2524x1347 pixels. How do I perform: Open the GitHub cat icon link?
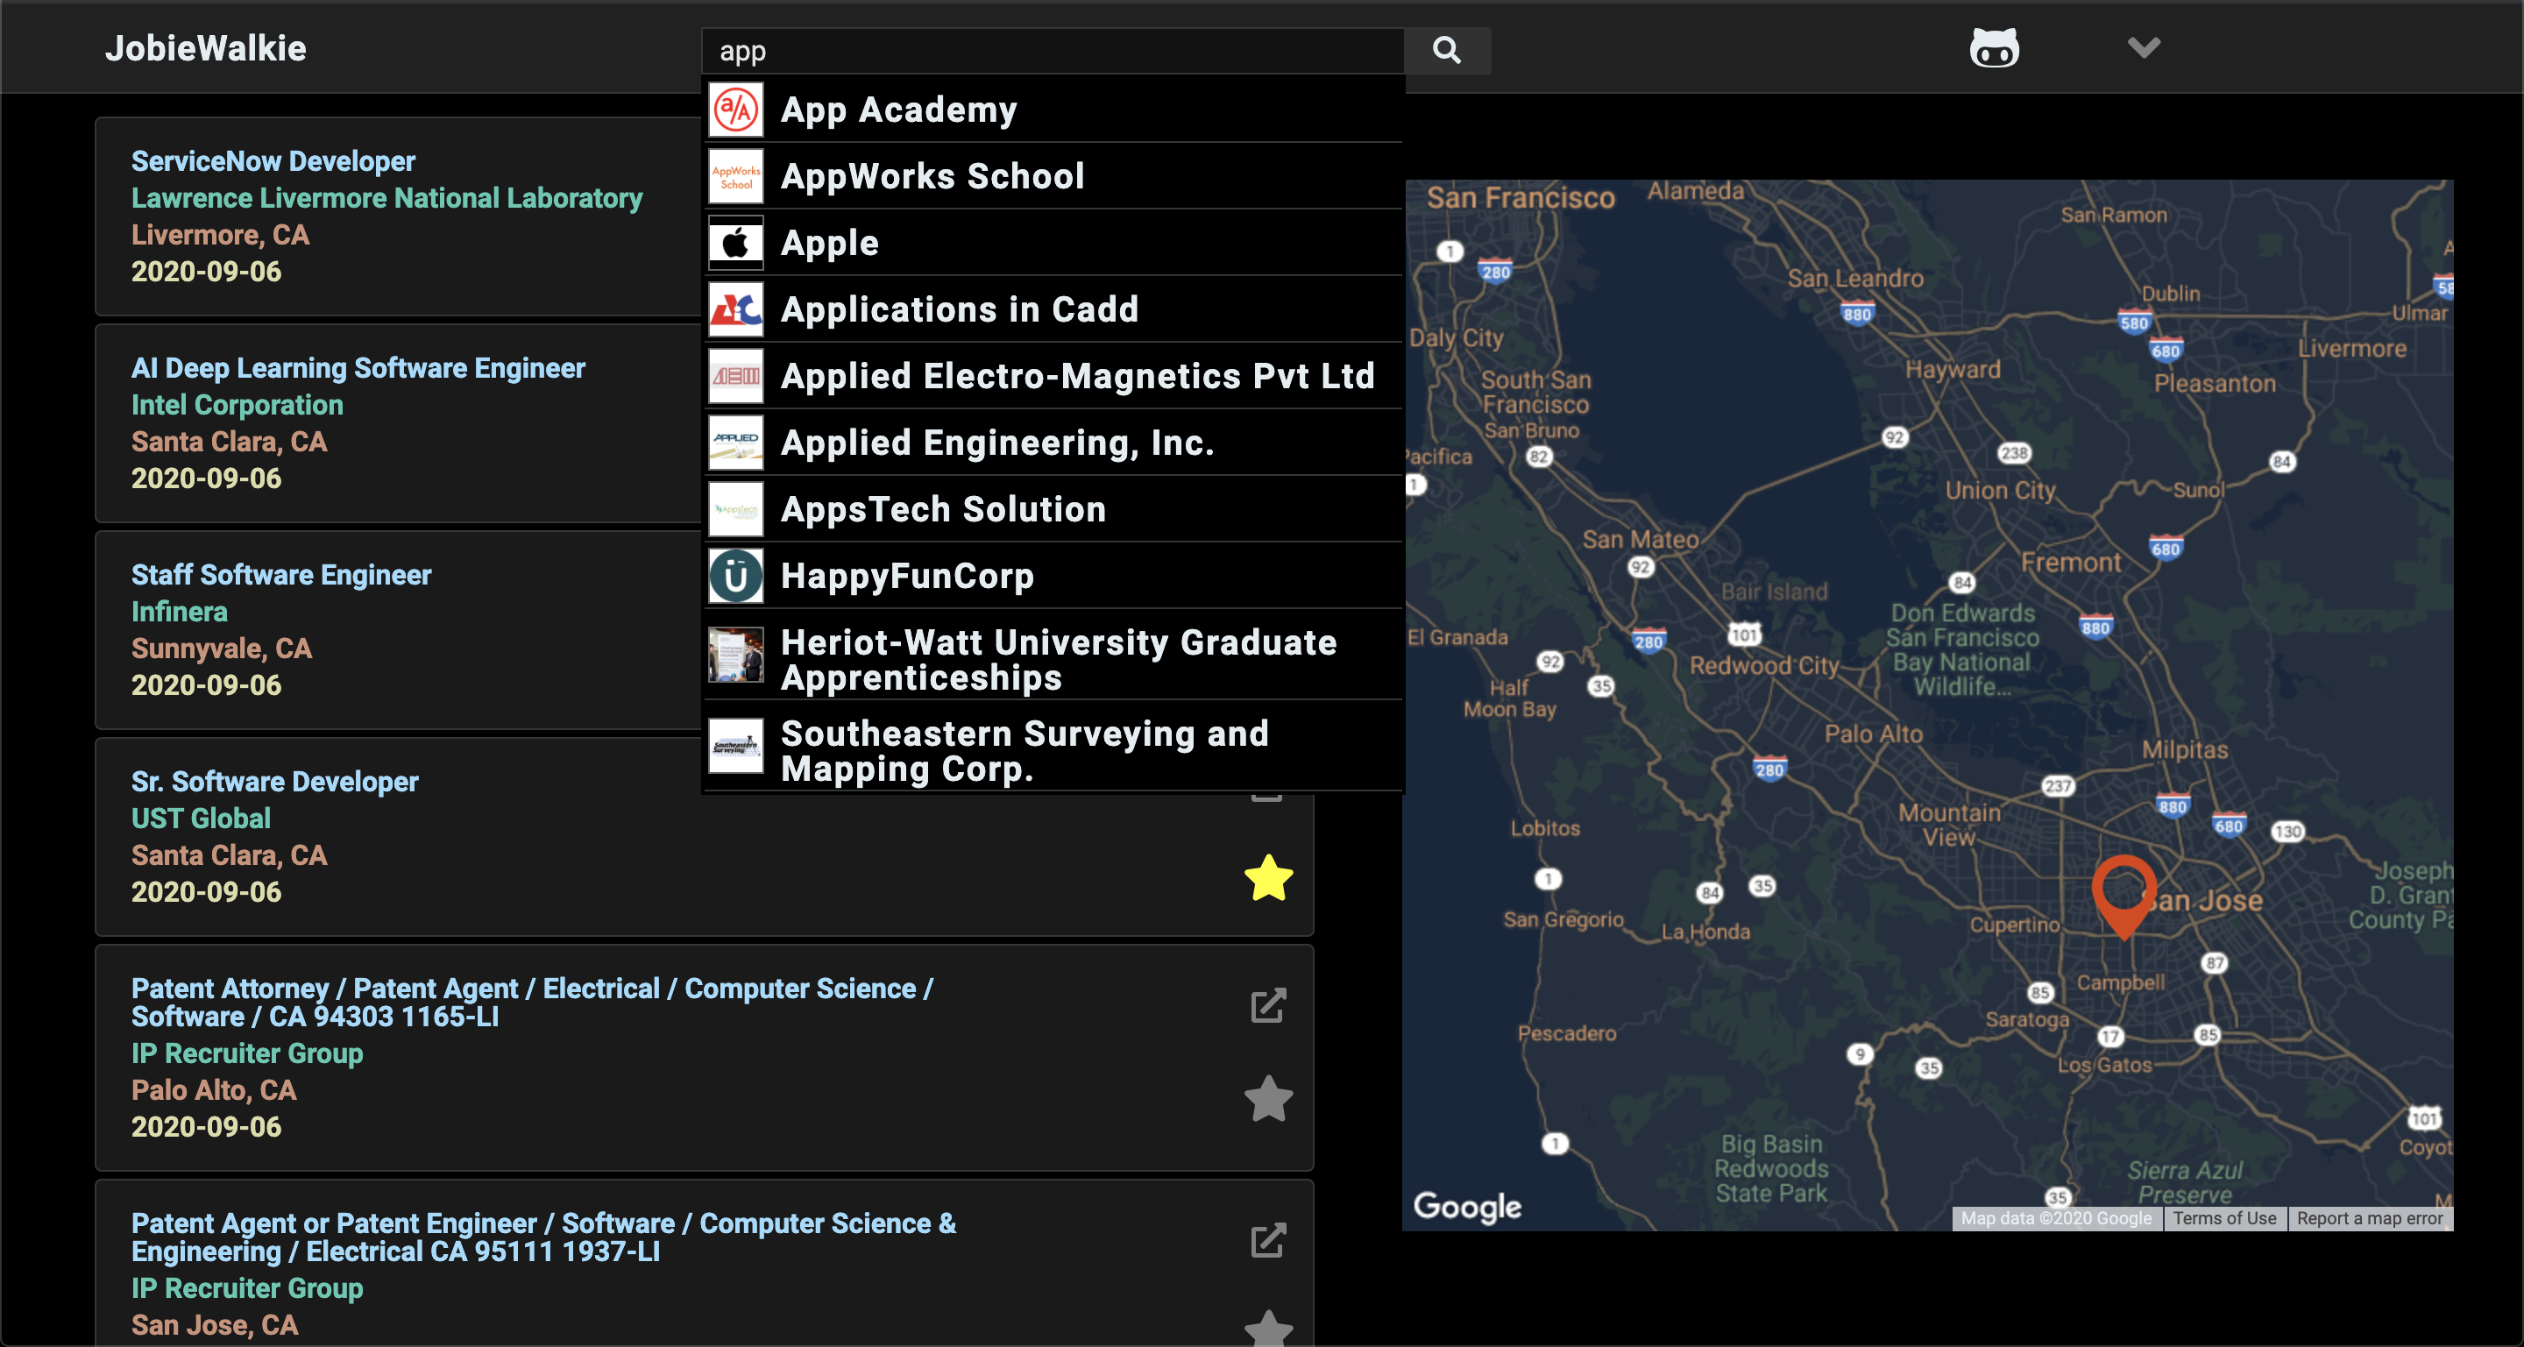click(1994, 47)
